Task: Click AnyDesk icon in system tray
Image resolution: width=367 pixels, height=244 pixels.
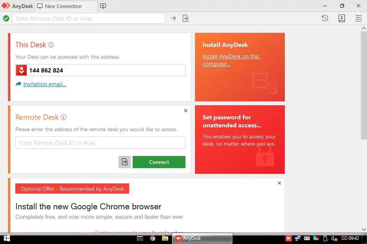Action: [289, 238]
